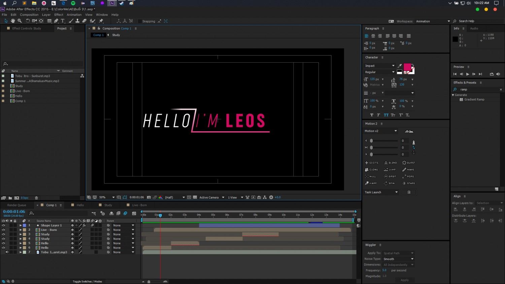Enable the Snapping checkbox
Screen dimensions: 505x284
[x=140, y=21]
